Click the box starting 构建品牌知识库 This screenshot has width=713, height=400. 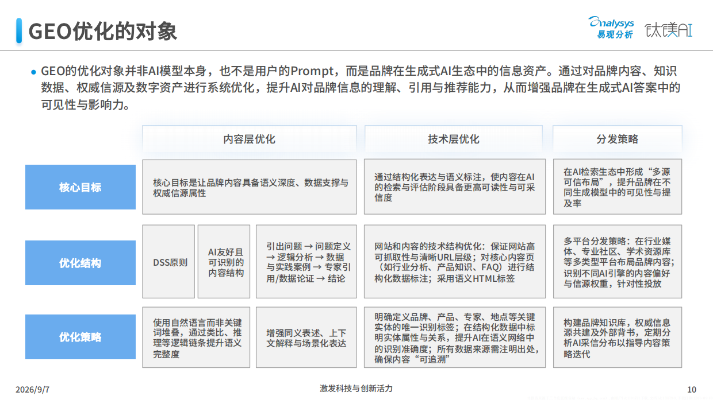pos(618,337)
